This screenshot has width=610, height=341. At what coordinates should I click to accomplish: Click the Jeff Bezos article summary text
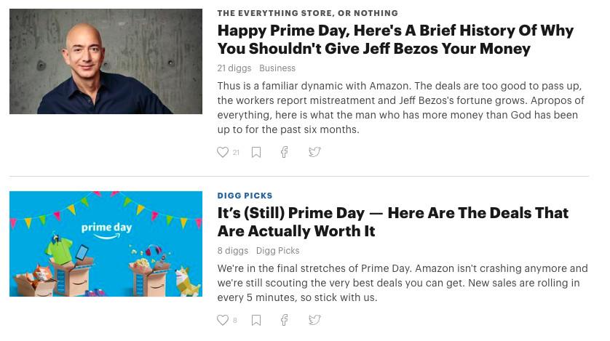400,108
